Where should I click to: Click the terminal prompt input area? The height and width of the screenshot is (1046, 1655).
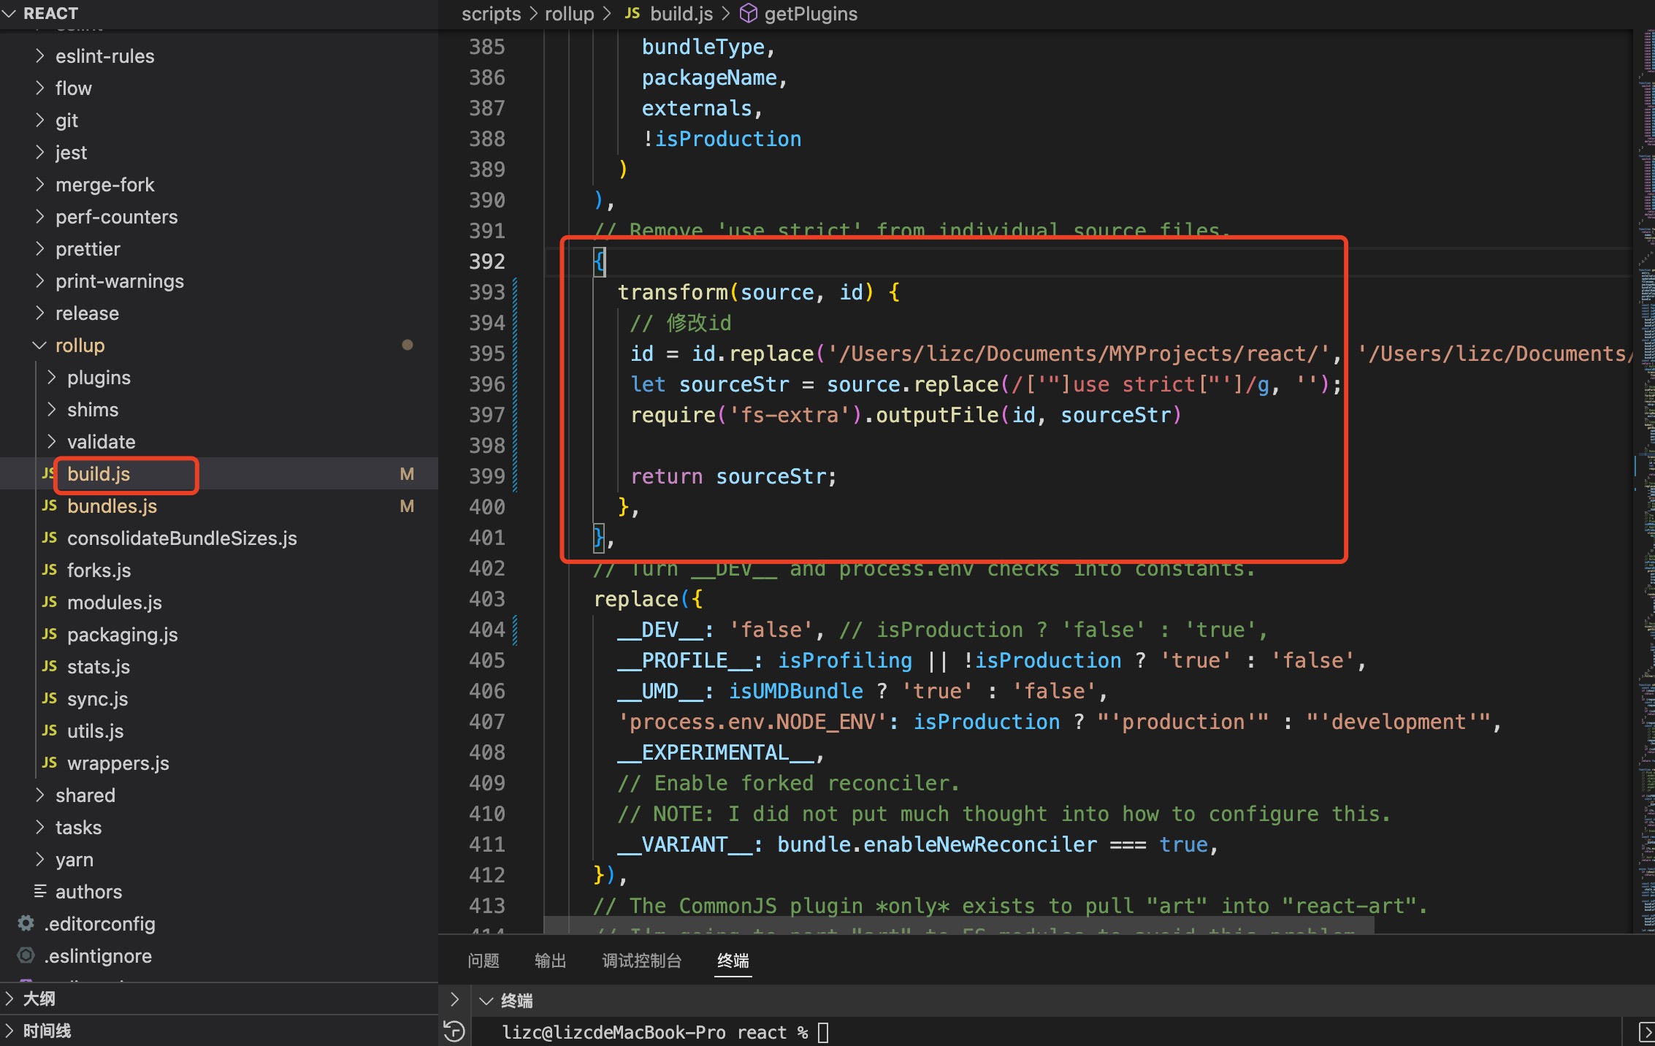[x=823, y=1032]
